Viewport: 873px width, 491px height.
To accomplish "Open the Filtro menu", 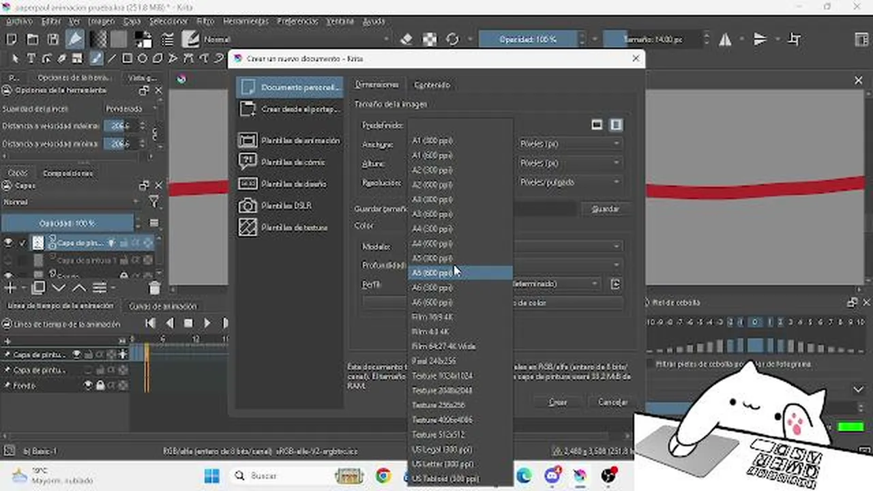I will [x=205, y=22].
